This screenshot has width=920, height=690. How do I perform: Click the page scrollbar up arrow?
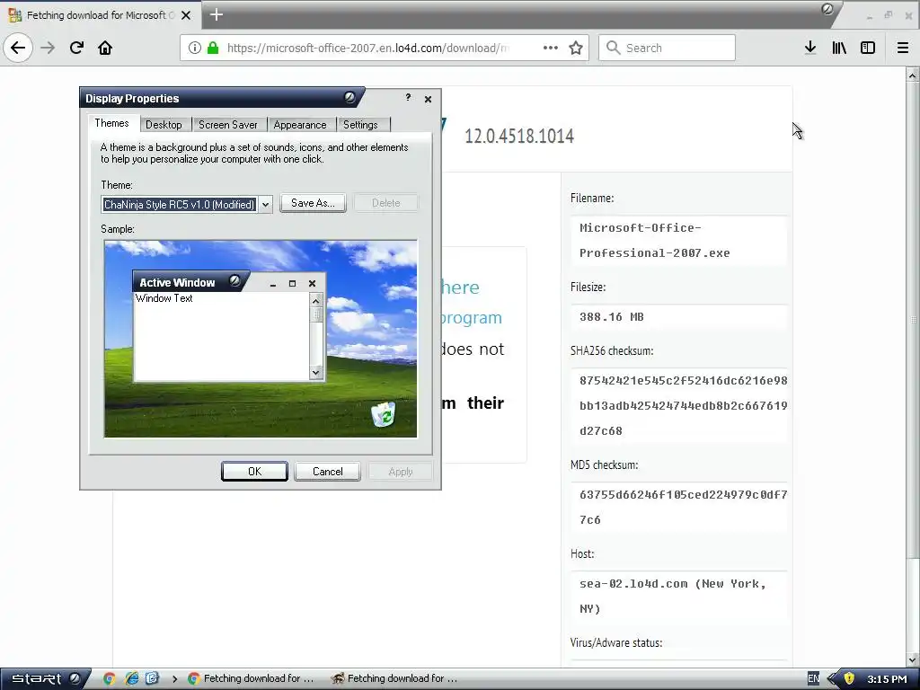point(913,75)
